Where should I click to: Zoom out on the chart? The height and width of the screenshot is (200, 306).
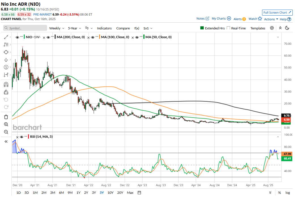pyautogui.click(x=6, y=132)
